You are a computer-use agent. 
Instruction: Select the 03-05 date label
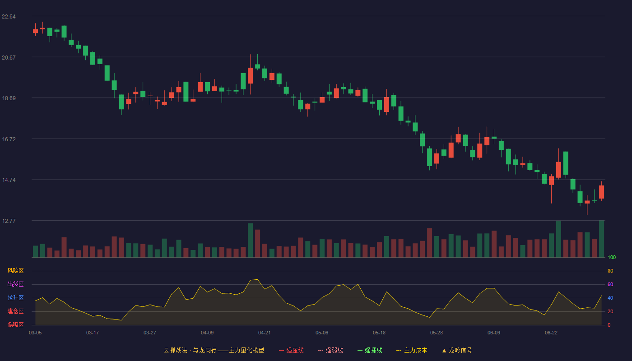click(x=35, y=333)
